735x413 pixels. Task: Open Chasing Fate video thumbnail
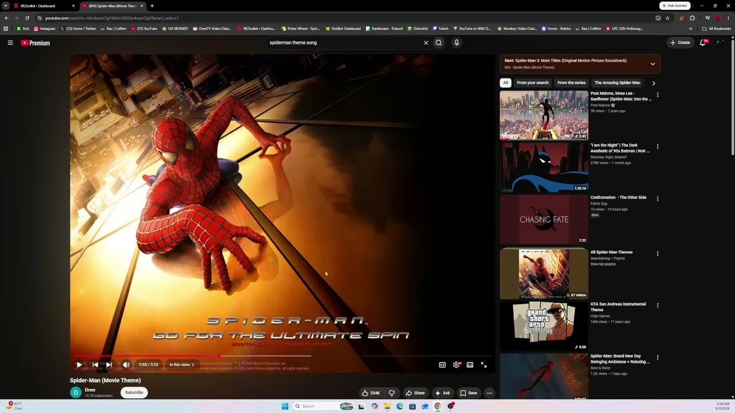pyautogui.click(x=544, y=219)
